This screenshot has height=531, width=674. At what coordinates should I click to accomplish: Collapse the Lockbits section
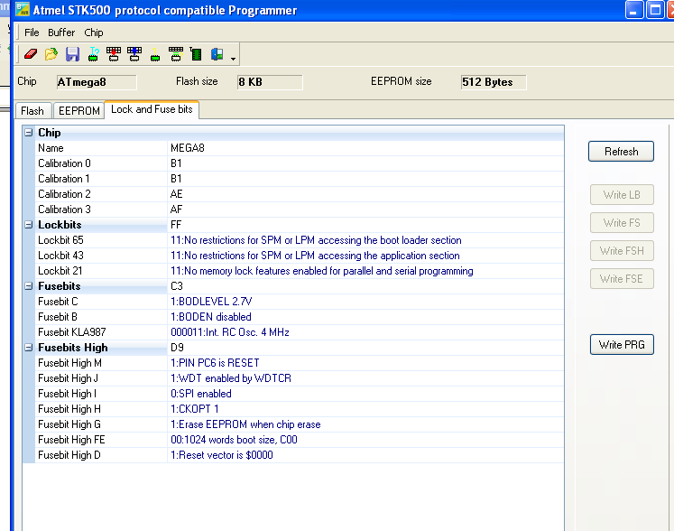(29, 225)
